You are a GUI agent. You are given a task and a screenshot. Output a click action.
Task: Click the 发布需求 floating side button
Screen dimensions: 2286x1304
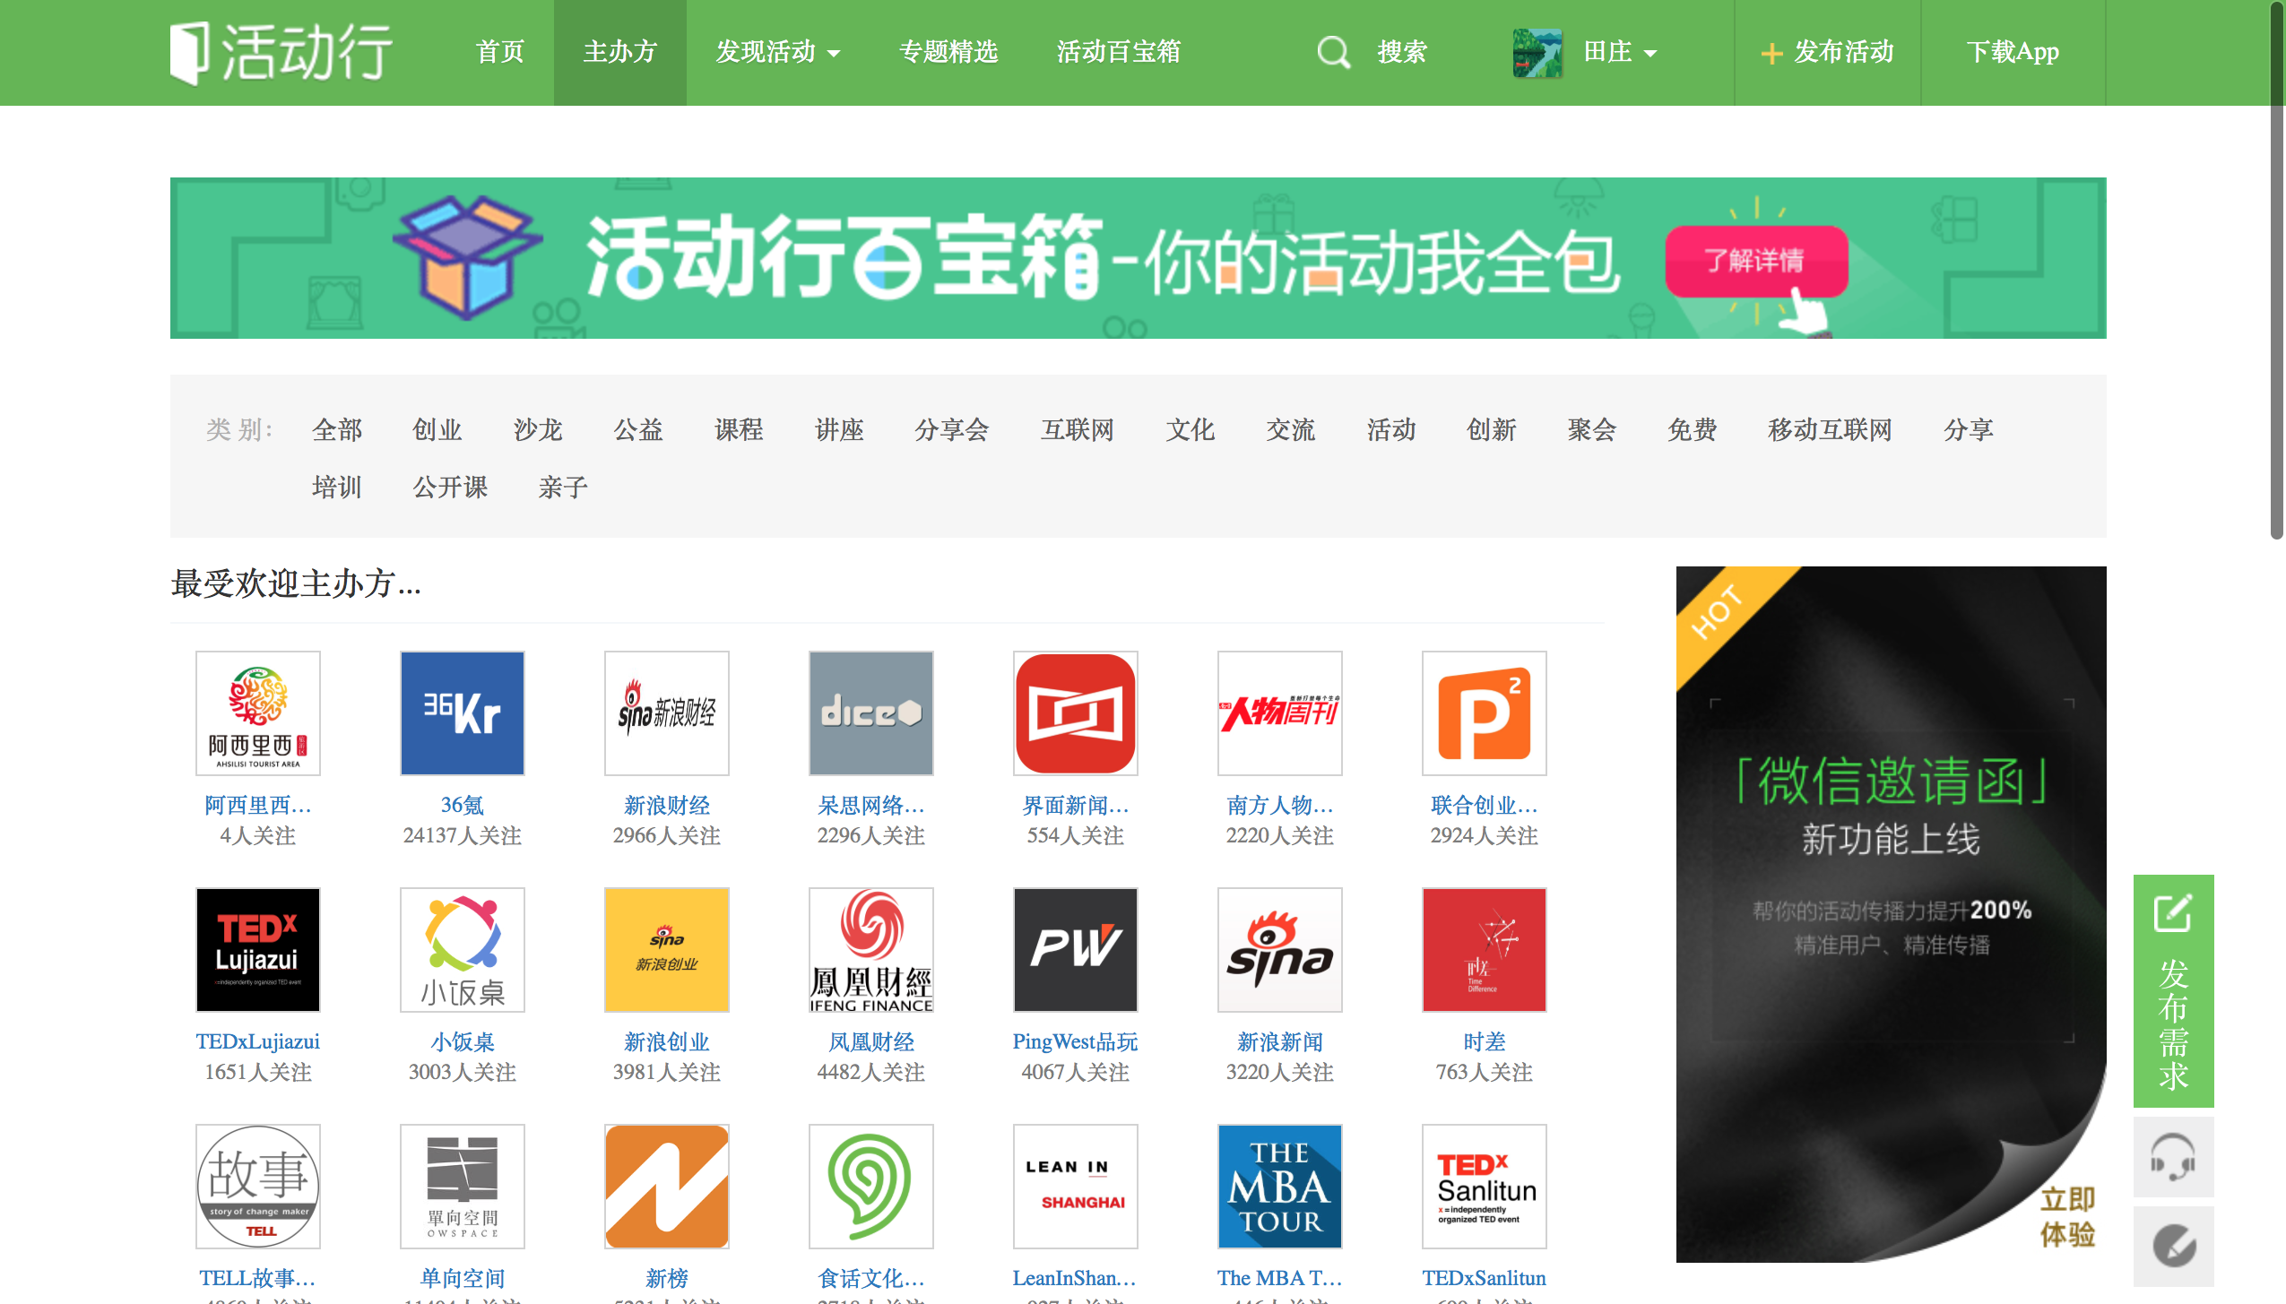coord(2173,990)
